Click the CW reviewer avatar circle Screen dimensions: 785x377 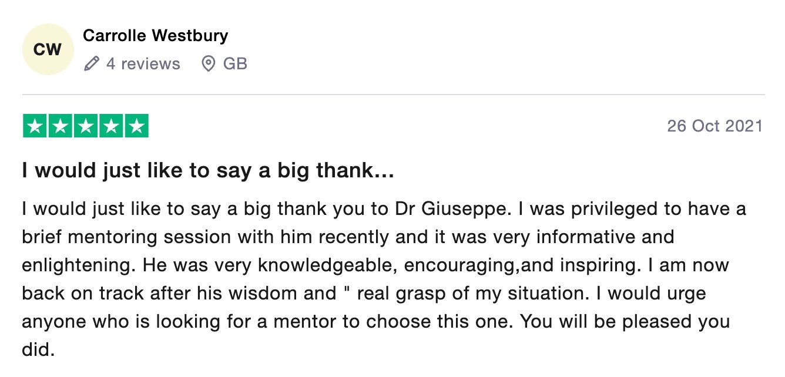pyautogui.click(x=48, y=49)
